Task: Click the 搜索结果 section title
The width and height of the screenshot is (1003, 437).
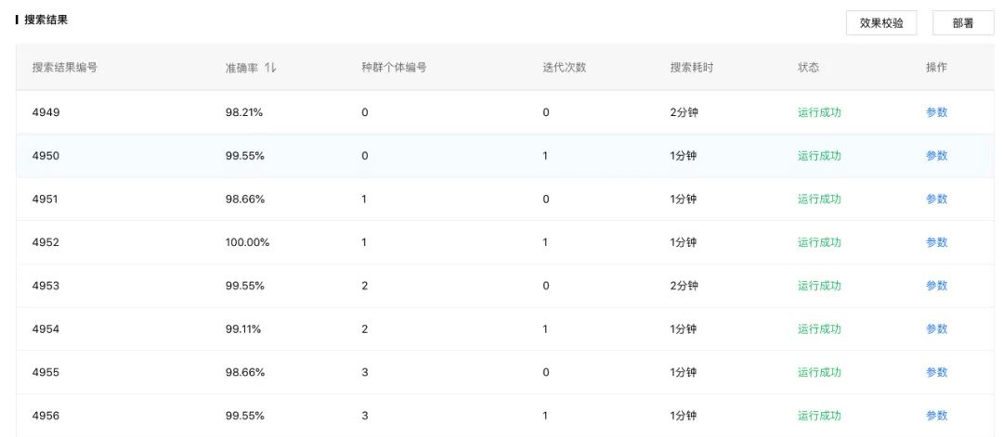Action: click(46, 19)
